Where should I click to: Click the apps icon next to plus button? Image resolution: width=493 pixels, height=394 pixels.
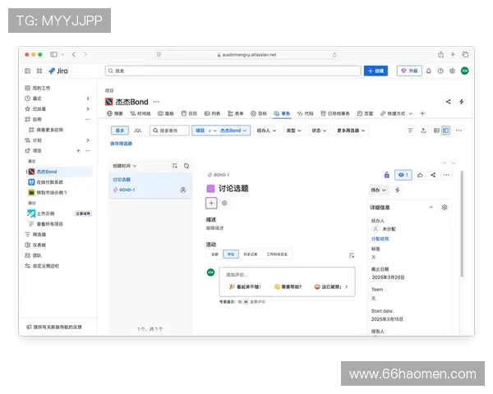coord(224,203)
